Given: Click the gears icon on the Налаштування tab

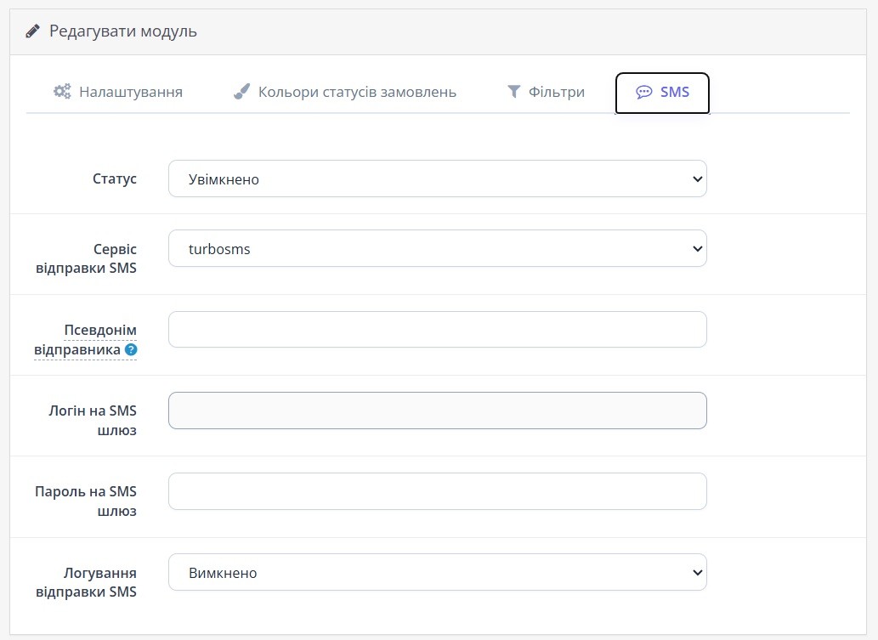Looking at the screenshot, I should click(x=62, y=91).
